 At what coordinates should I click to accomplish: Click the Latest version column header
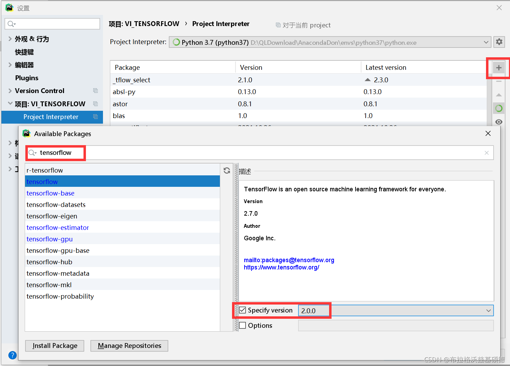click(x=424, y=67)
